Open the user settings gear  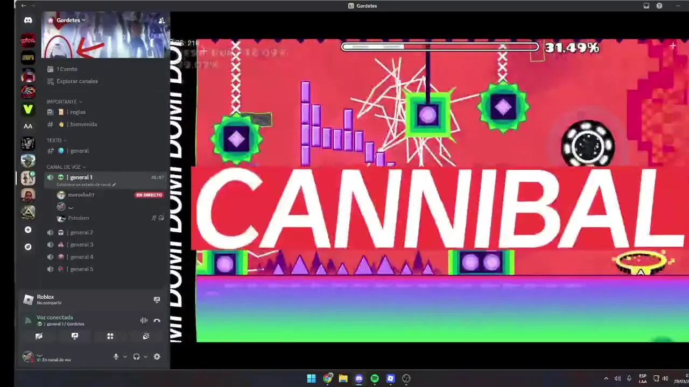157,356
